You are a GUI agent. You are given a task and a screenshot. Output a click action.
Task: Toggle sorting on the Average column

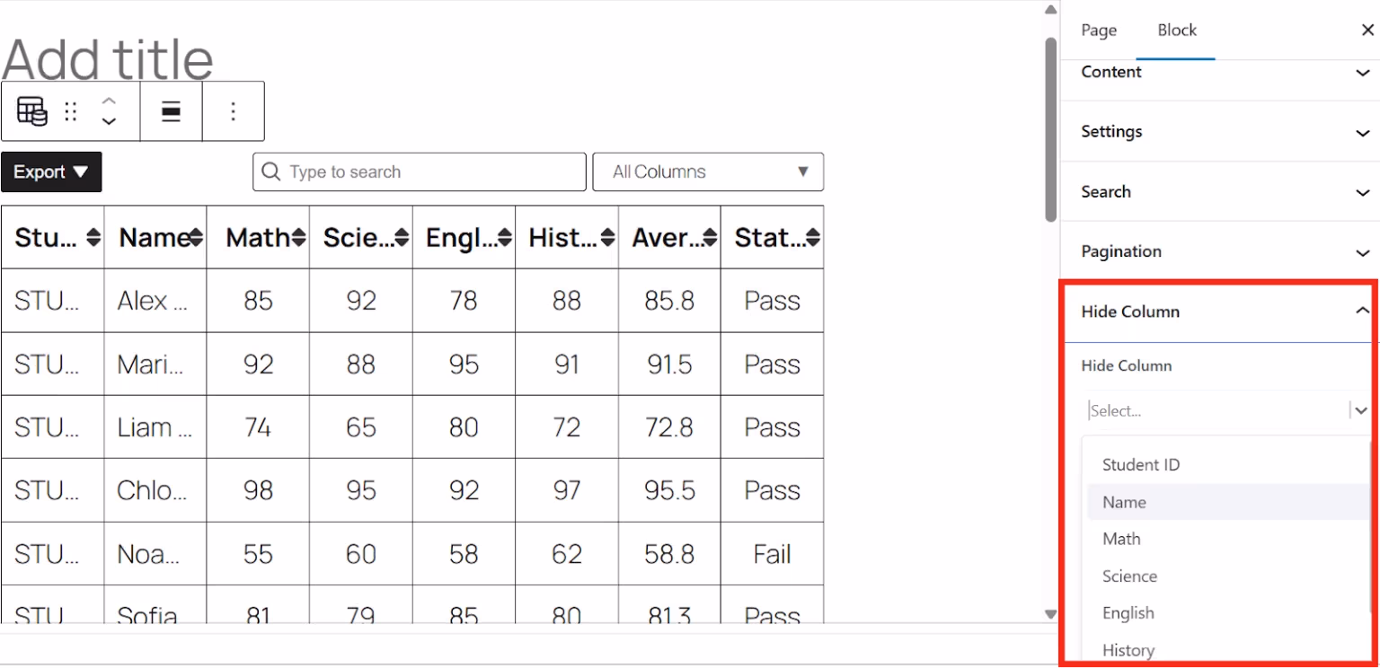pos(710,237)
